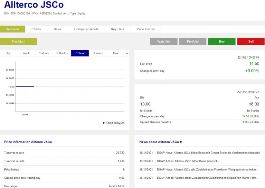Add stock to Portfolio
This screenshot has height=188, width=265.
193,41
